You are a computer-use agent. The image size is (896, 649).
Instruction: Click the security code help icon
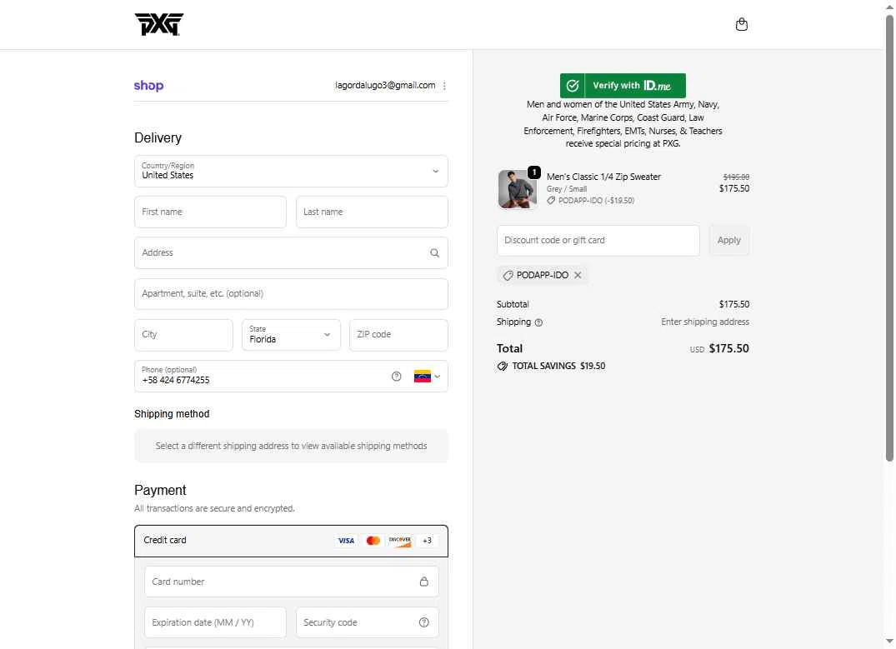click(423, 622)
